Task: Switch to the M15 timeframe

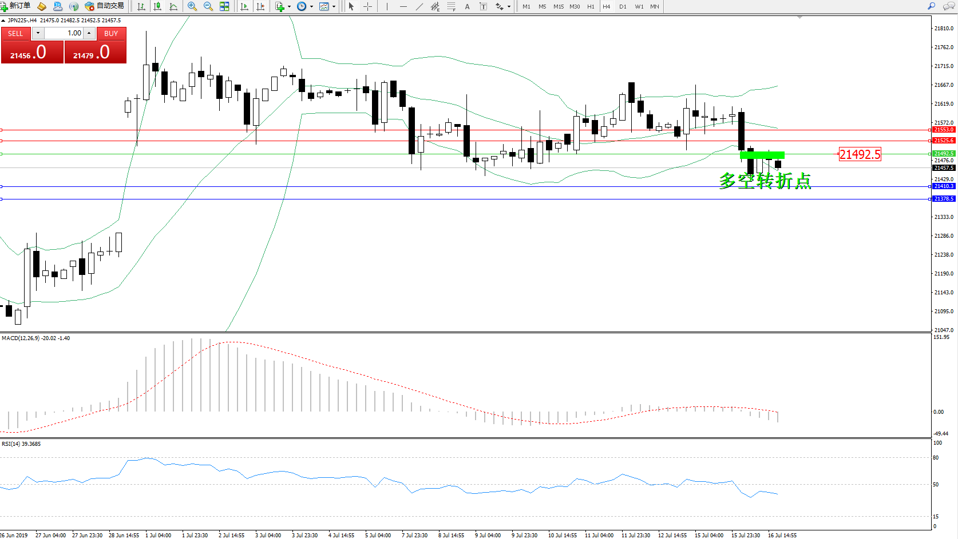Action: (558, 6)
